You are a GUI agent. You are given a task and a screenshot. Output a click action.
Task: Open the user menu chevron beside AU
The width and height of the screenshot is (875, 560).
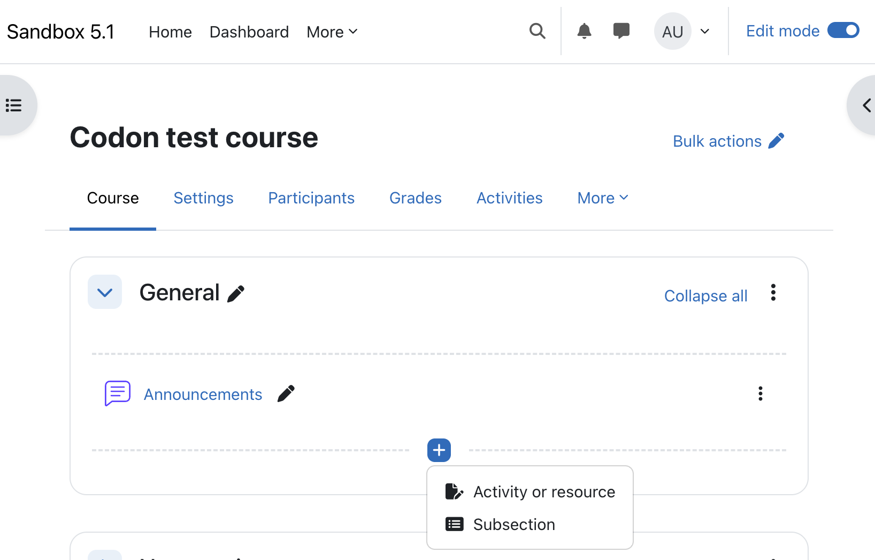705,31
